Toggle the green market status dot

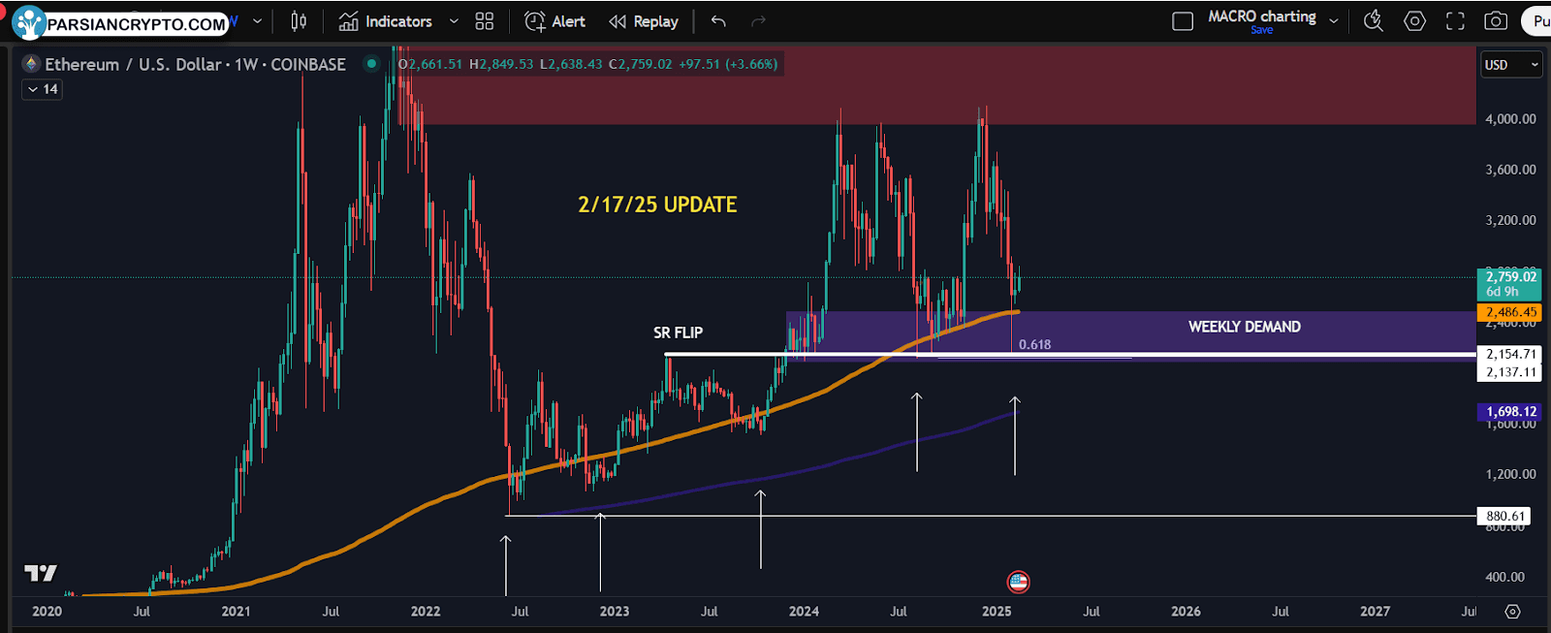(370, 64)
